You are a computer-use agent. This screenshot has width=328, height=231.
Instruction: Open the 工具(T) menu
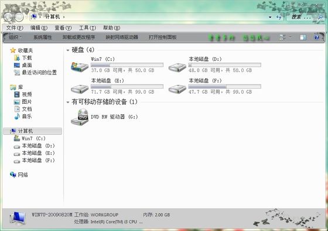pyautogui.click(x=87, y=28)
